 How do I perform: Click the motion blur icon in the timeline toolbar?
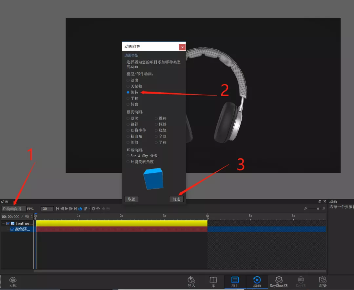[x=86, y=209]
